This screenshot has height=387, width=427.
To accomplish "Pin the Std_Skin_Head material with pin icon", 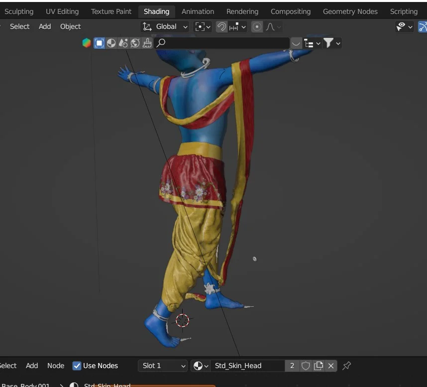I will coord(346,366).
